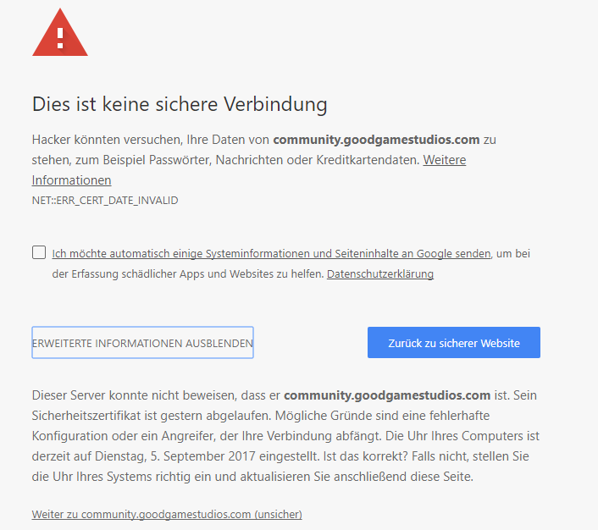Viewport: 598px width, 530px height.
Task: Click the date 'Dienstag, 5. September 2017'
Action: 175,456
